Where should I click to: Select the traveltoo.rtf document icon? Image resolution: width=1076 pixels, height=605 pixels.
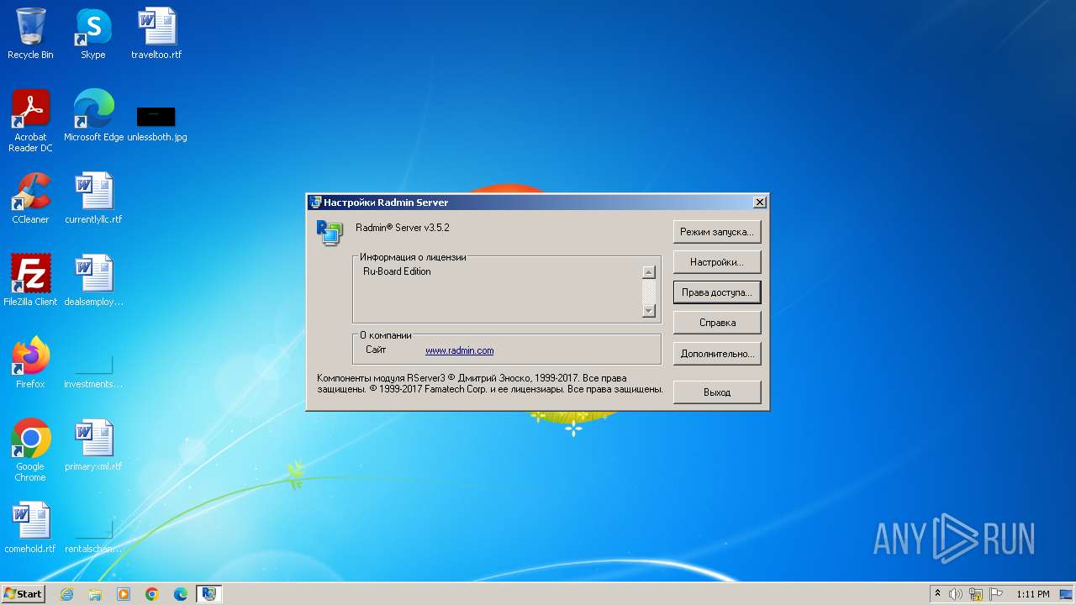[156, 34]
